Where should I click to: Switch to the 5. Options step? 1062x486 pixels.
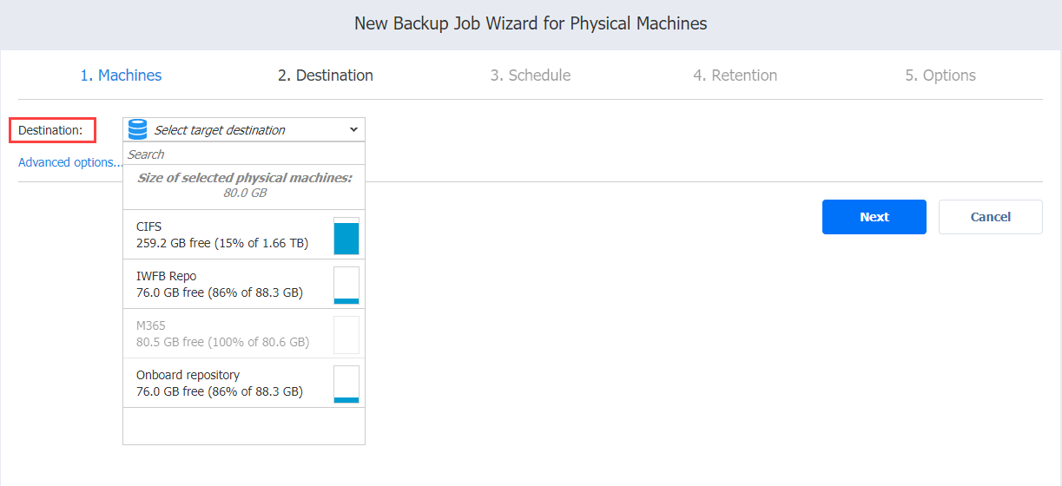(x=940, y=76)
